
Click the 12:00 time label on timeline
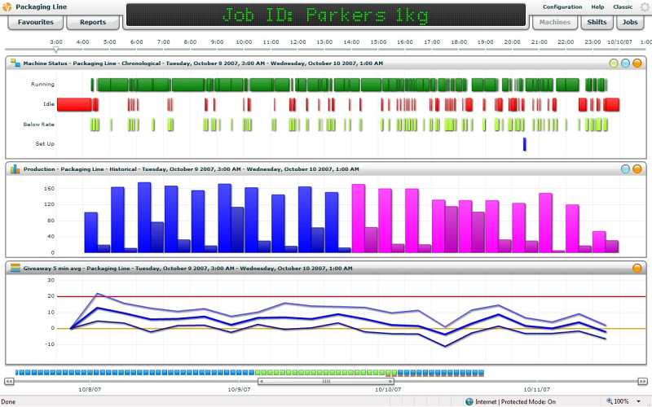click(x=297, y=42)
